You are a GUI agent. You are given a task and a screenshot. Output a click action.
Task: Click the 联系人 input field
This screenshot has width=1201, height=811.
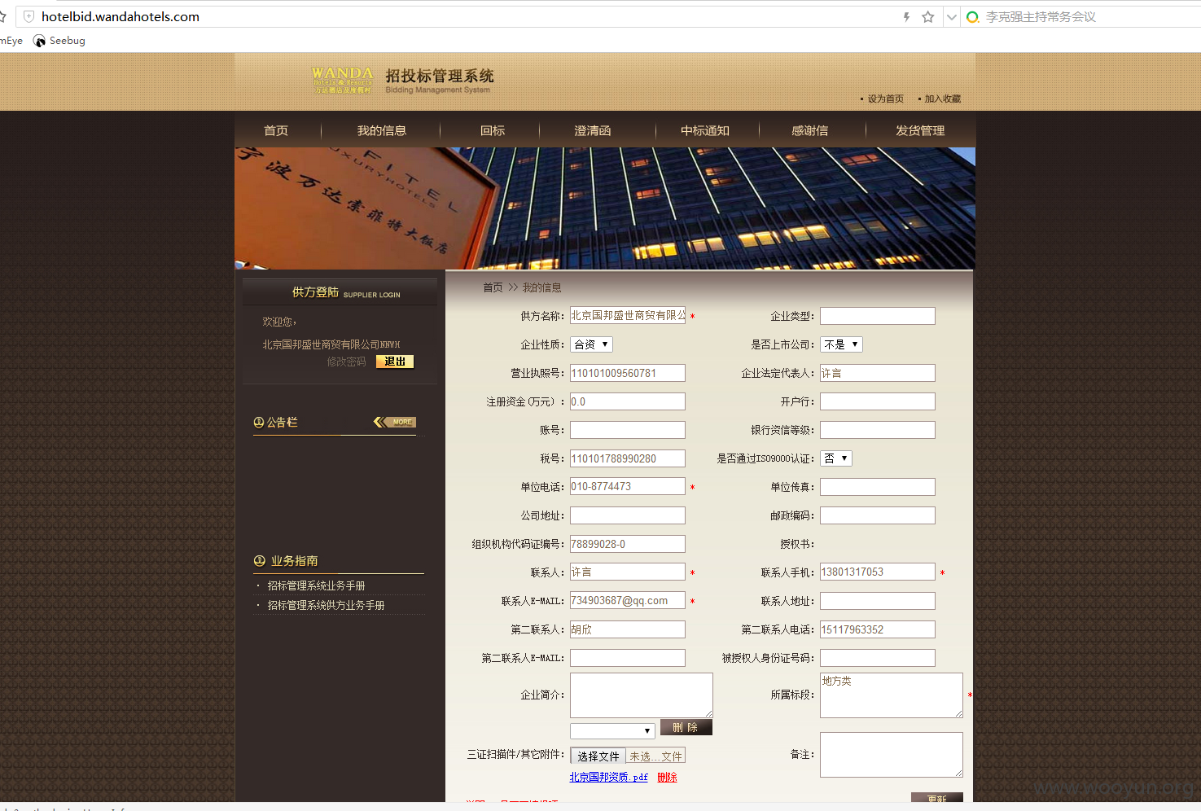(x=628, y=572)
